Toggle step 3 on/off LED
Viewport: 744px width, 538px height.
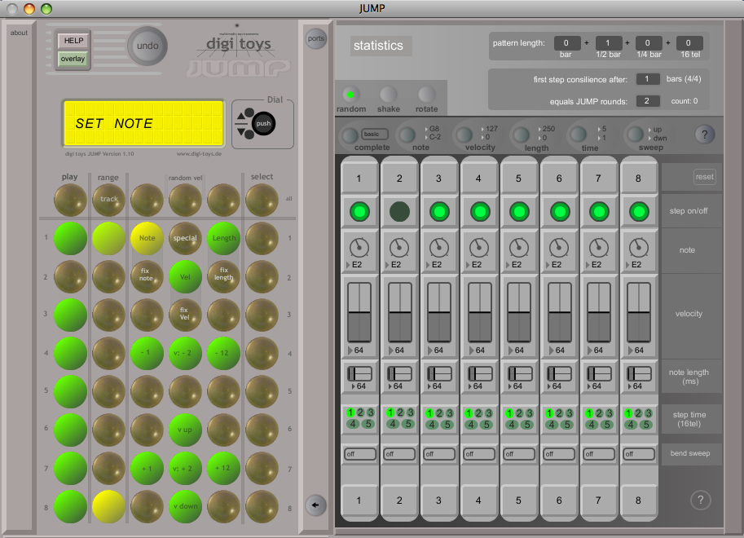click(x=439, y=211)
